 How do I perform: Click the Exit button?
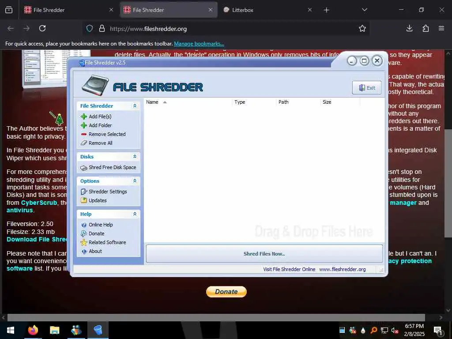pos(367,88)
